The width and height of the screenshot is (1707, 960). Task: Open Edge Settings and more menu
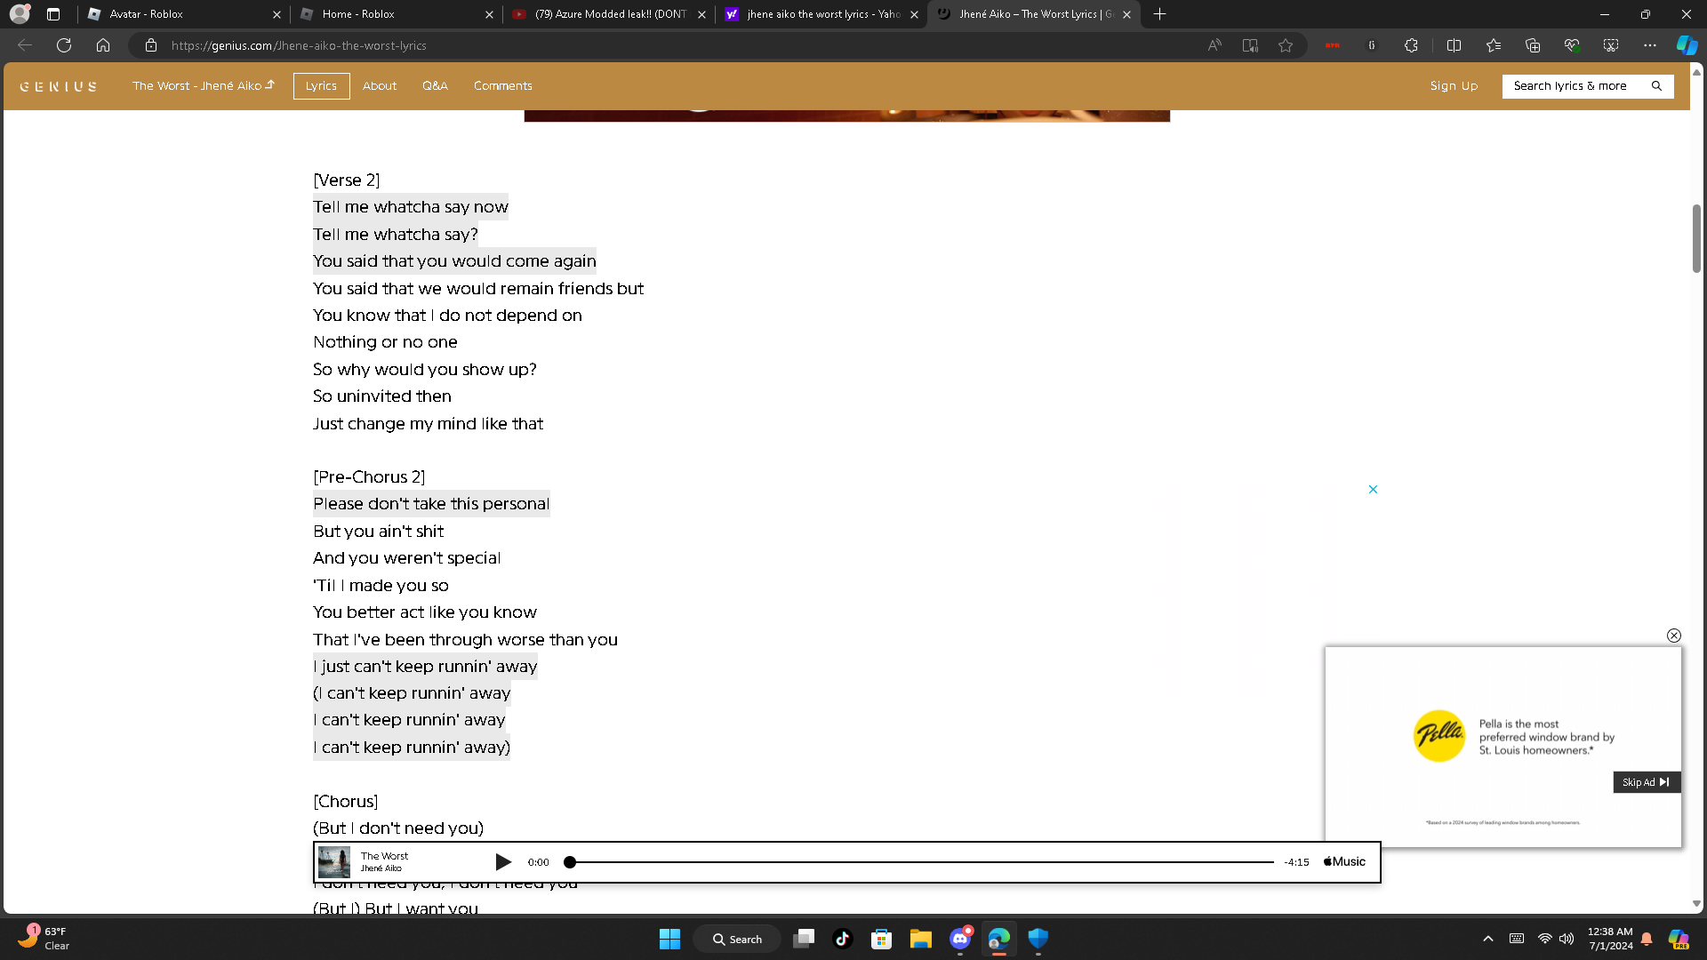[x=1650, y=45]
